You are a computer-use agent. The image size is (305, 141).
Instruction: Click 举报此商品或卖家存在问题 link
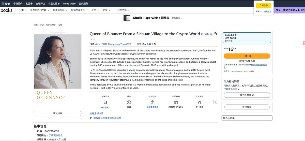coord(107,118)
